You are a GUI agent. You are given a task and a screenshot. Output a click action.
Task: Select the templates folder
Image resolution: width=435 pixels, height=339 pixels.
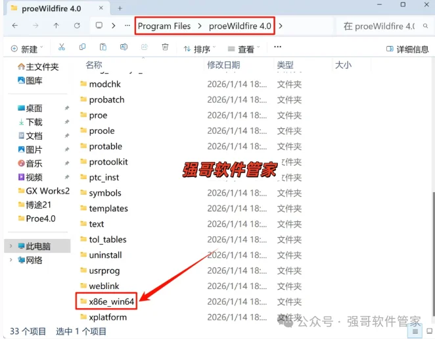point(104,209)
